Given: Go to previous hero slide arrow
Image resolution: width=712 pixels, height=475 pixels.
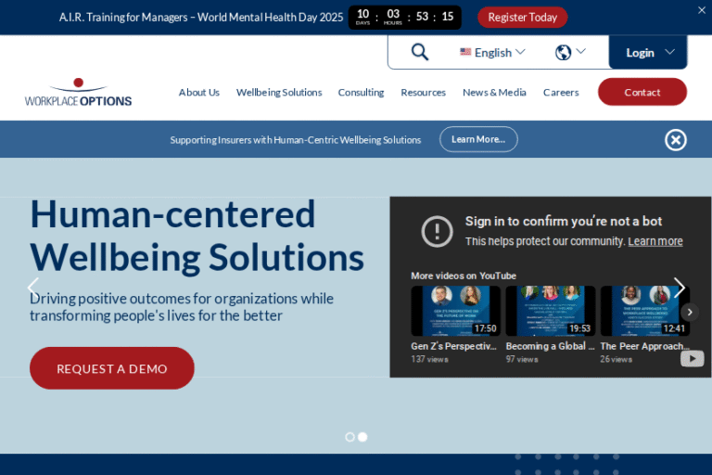Looking at the screenshot, I should [32, 288].
